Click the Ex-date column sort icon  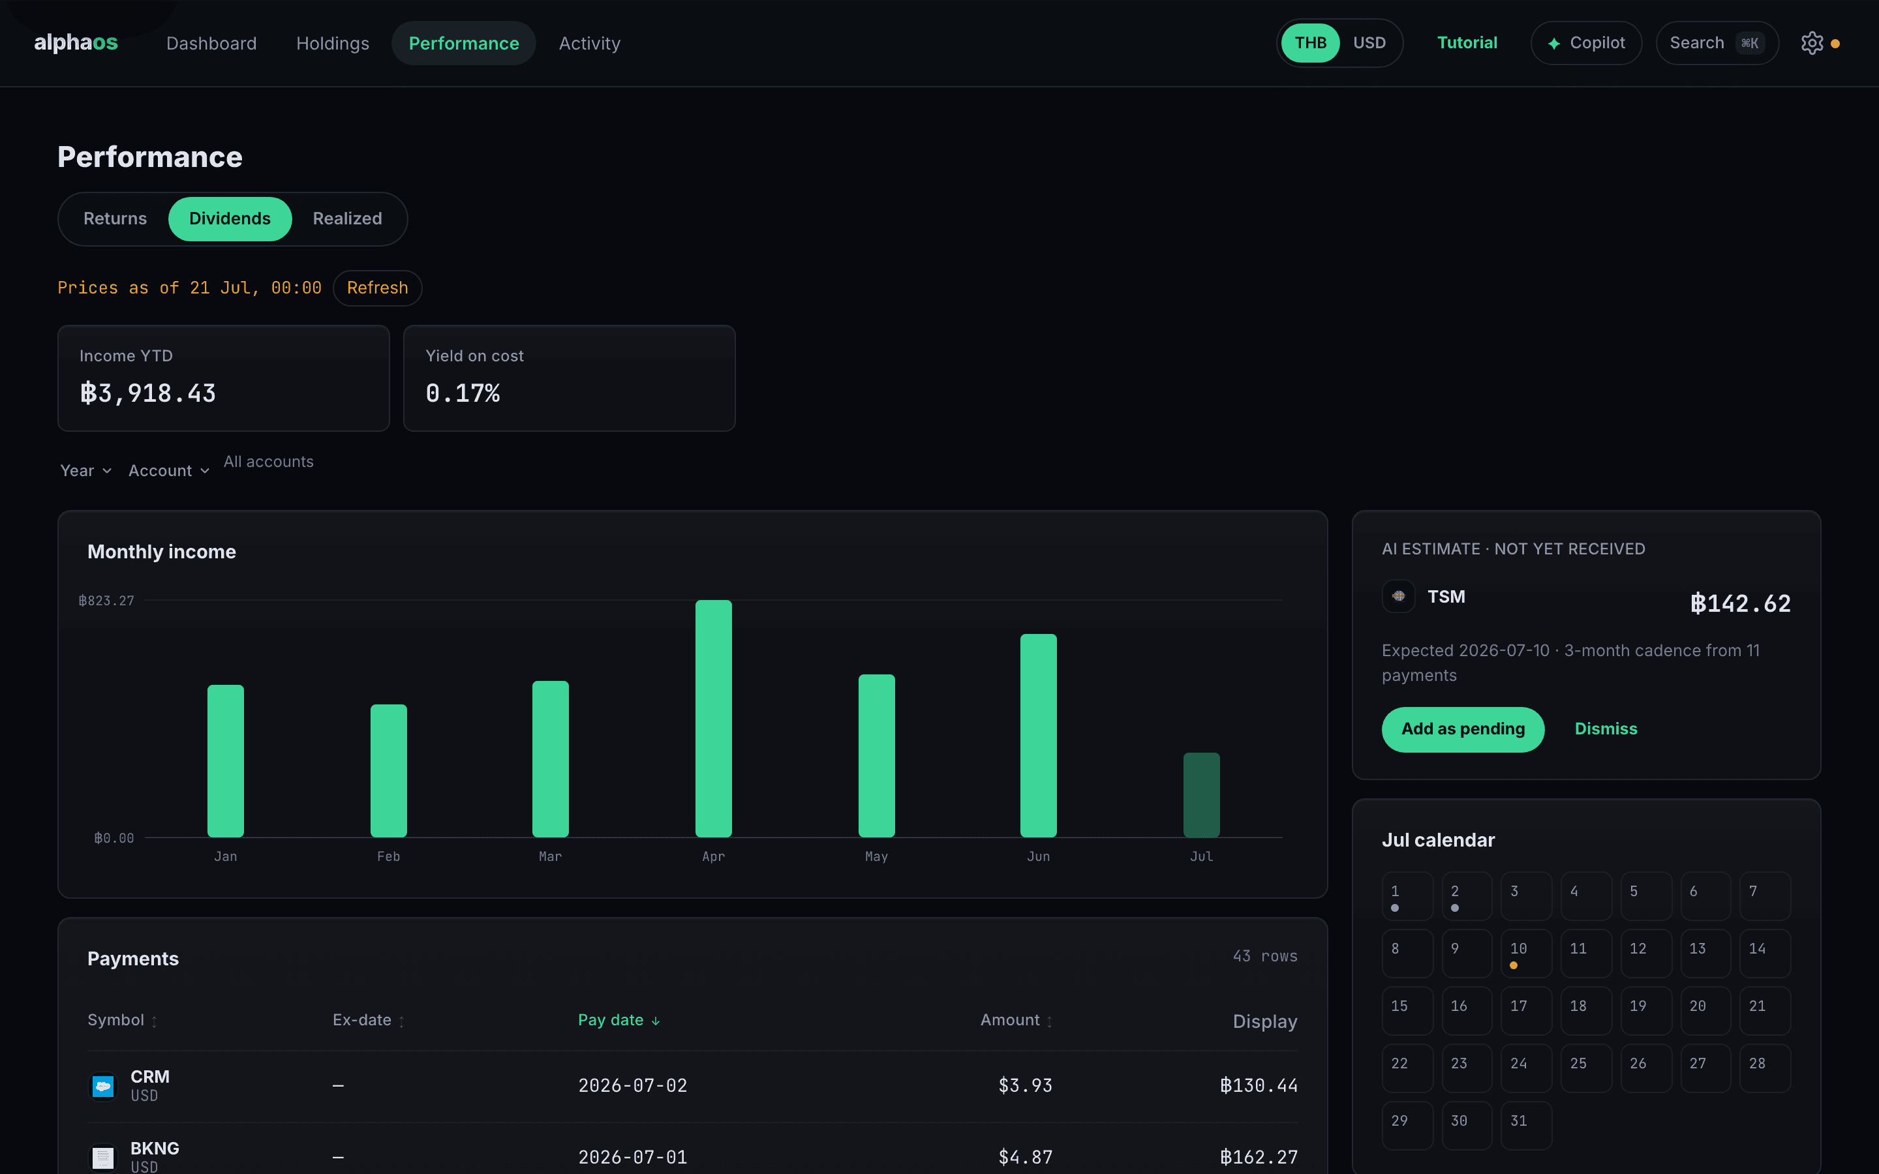coord(401,1022)
